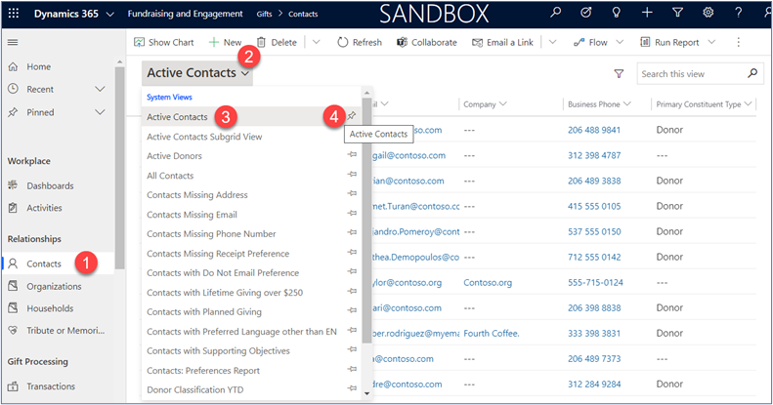Open the Flow dropdown menu
This screenshot has width=773, height=405.
[x=618, y=43]
